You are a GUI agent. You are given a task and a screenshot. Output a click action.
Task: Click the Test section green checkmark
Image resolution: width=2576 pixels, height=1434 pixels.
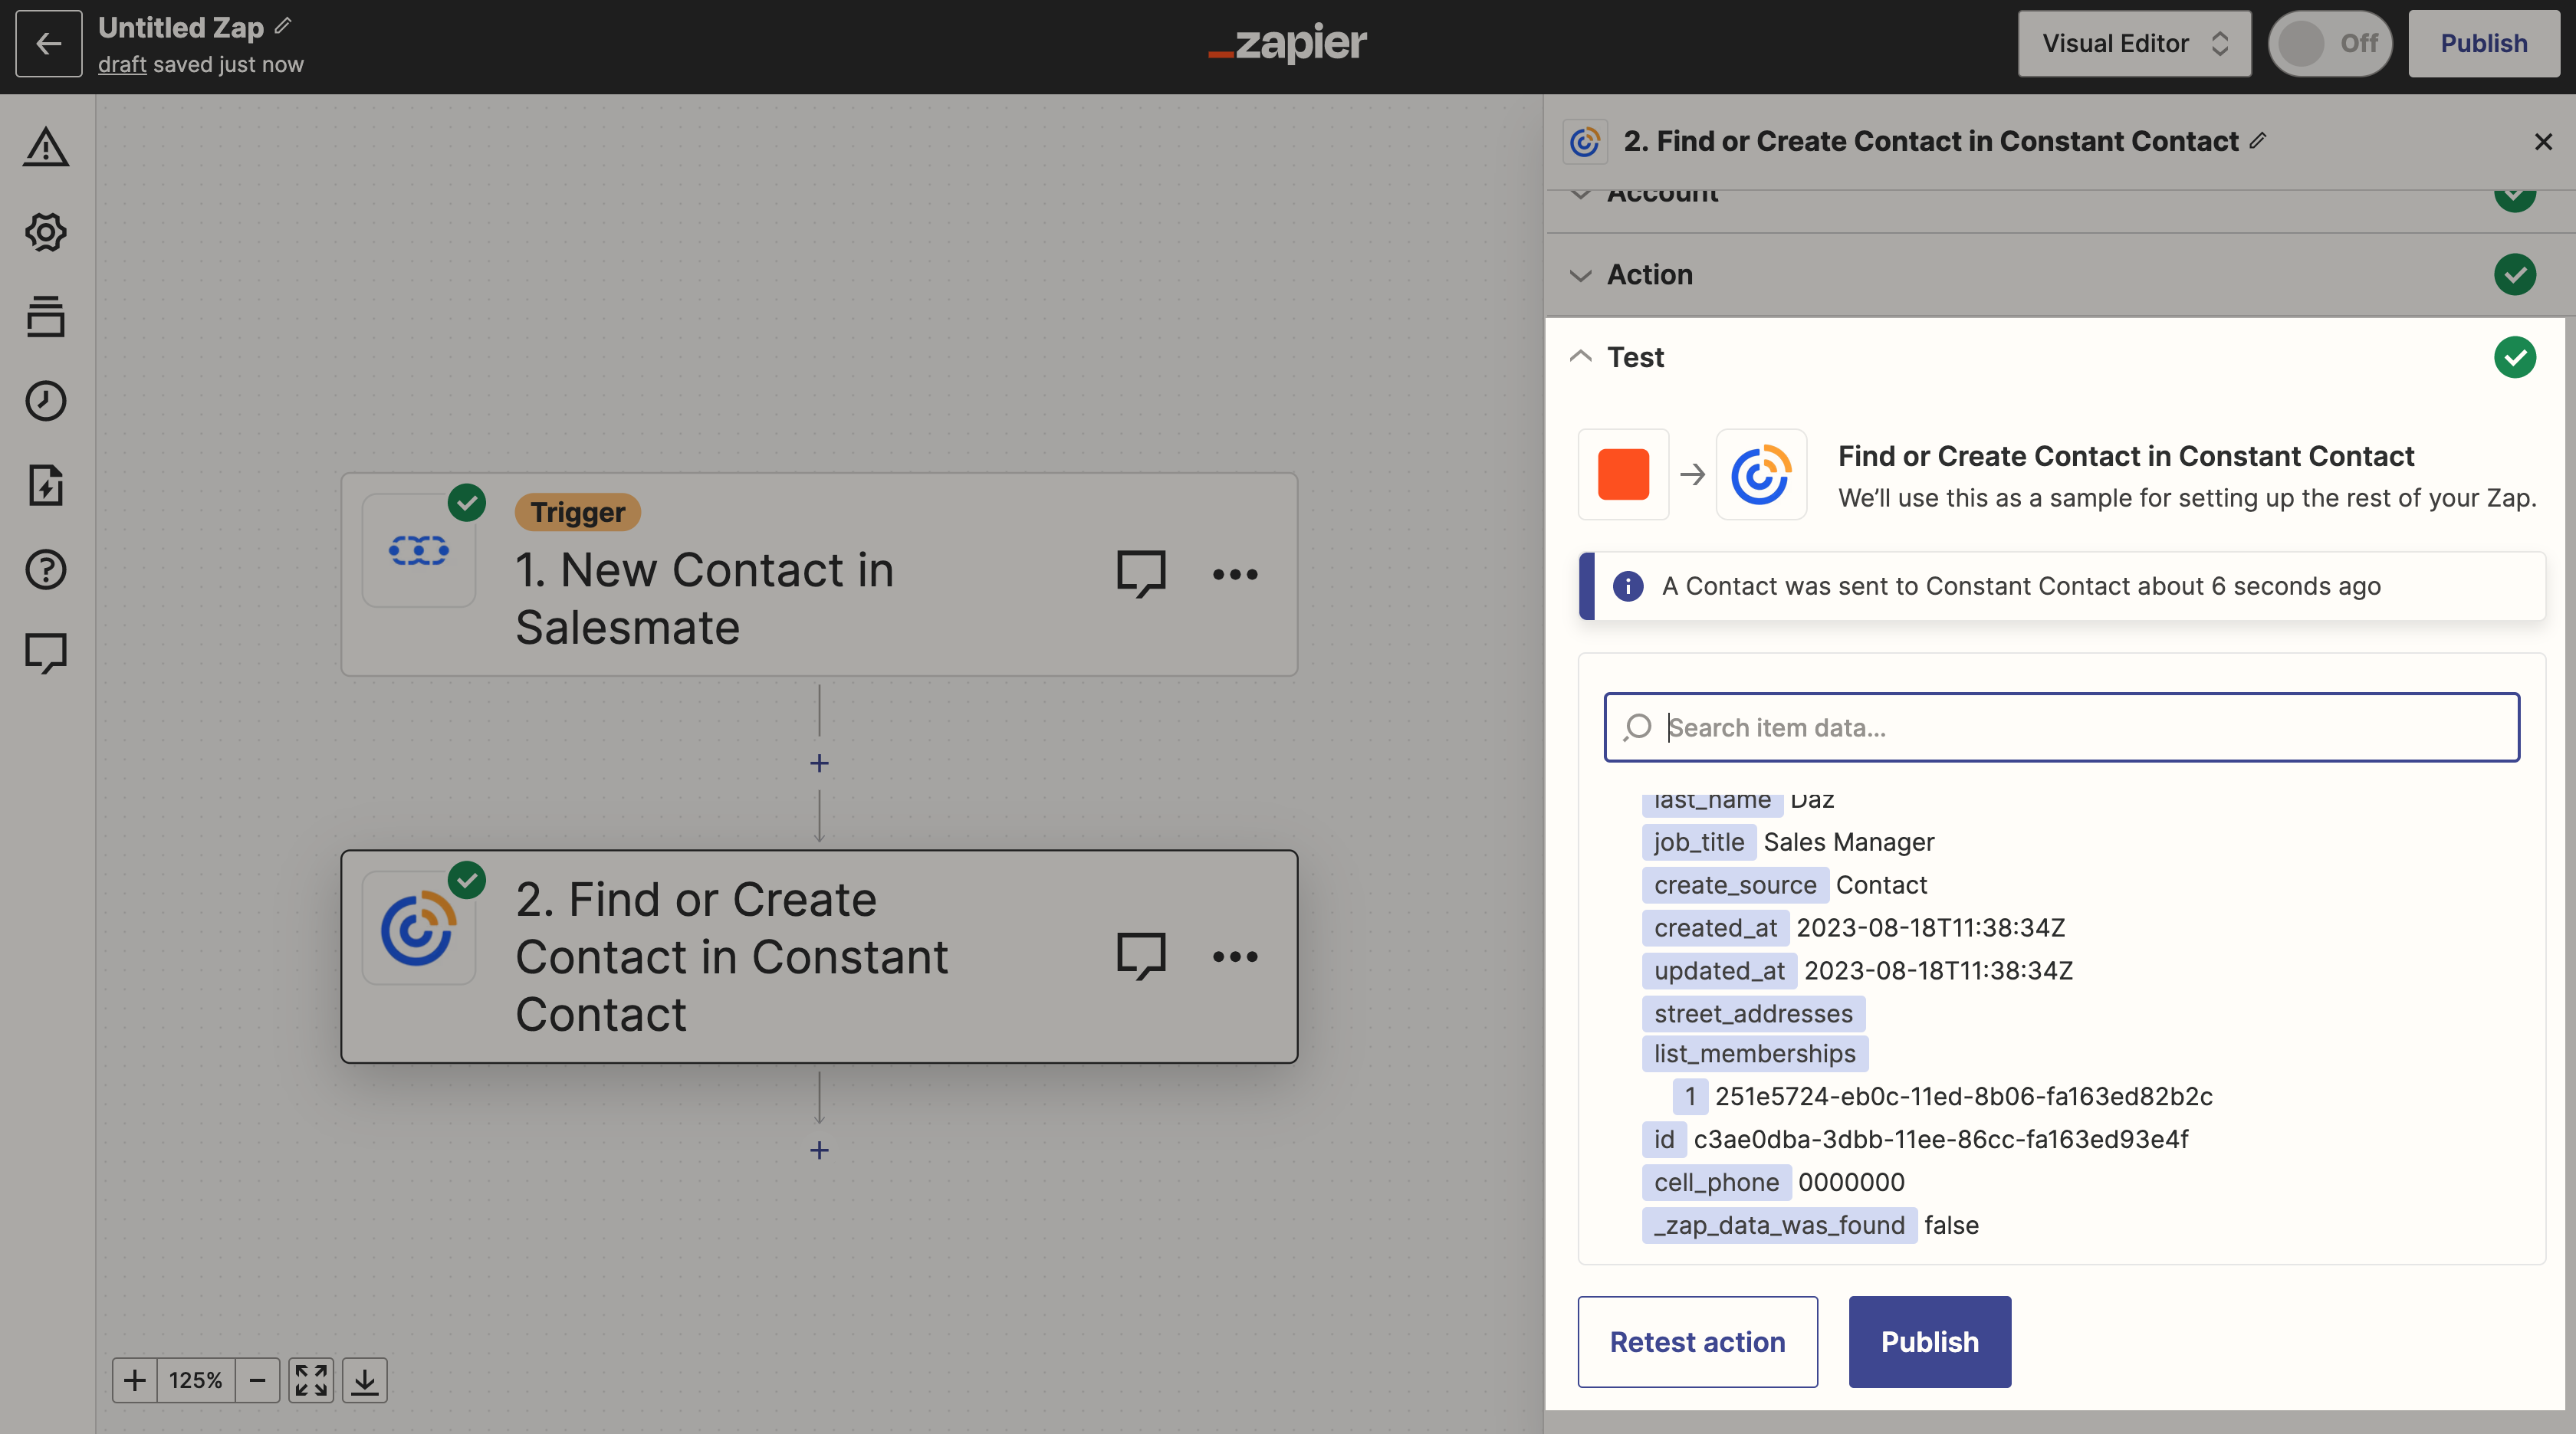pyautogui.click(x=2514, y=357)
